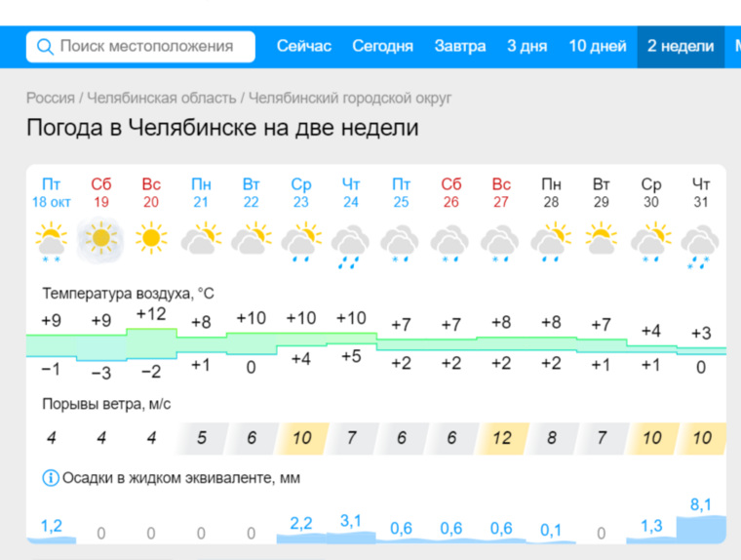Click the −3 minimum temperature value

pos(101,374)
